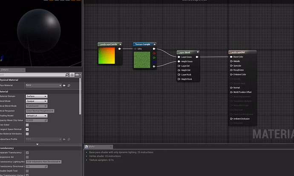Click the Layer Dirt input pin

tap(179, 66)
